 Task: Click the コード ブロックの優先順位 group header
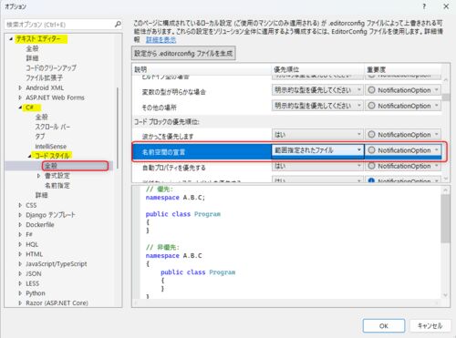(167, 122)
